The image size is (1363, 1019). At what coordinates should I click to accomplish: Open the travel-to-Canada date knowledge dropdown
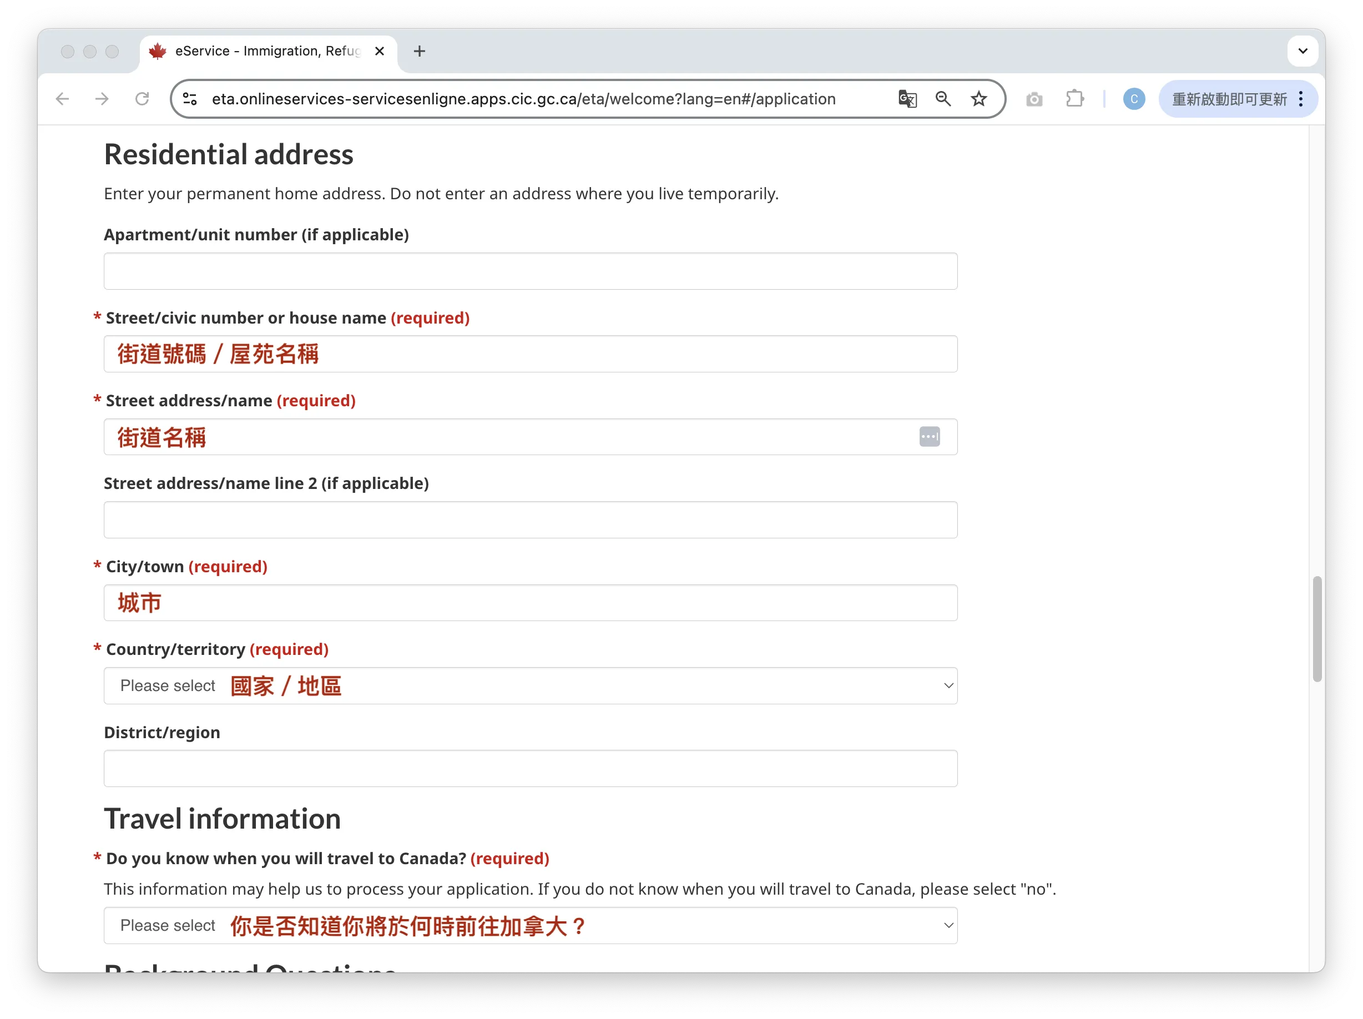click(x=530, y=925)
